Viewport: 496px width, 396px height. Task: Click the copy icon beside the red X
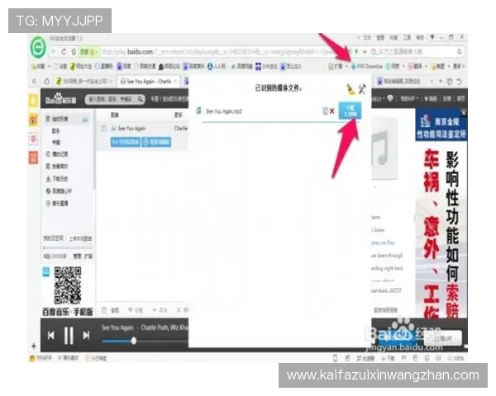[x=325, y=111]
